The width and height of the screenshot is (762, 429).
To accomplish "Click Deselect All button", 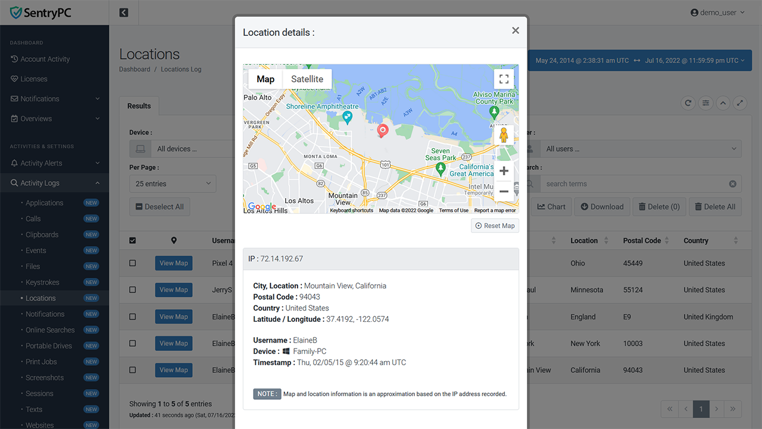I will pos(160,207).
